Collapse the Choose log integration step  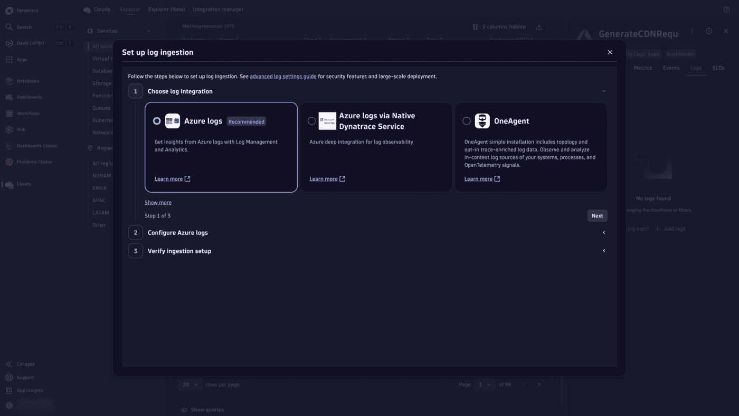click(604, 91)
